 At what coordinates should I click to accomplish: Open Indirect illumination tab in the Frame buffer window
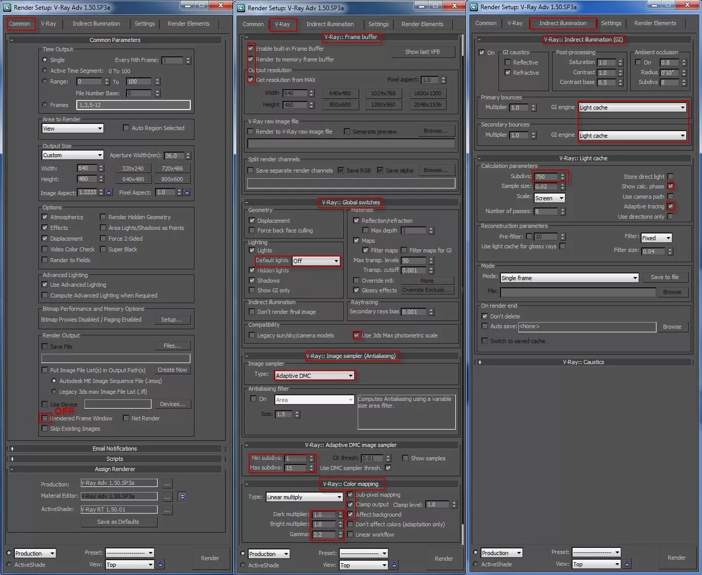[x=330, y=24]
